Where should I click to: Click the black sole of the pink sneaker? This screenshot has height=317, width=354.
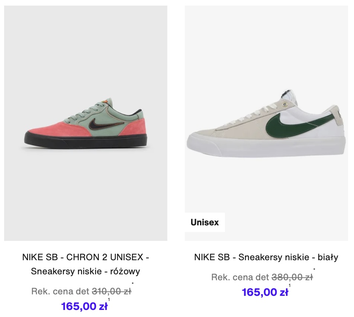[86, 141]
